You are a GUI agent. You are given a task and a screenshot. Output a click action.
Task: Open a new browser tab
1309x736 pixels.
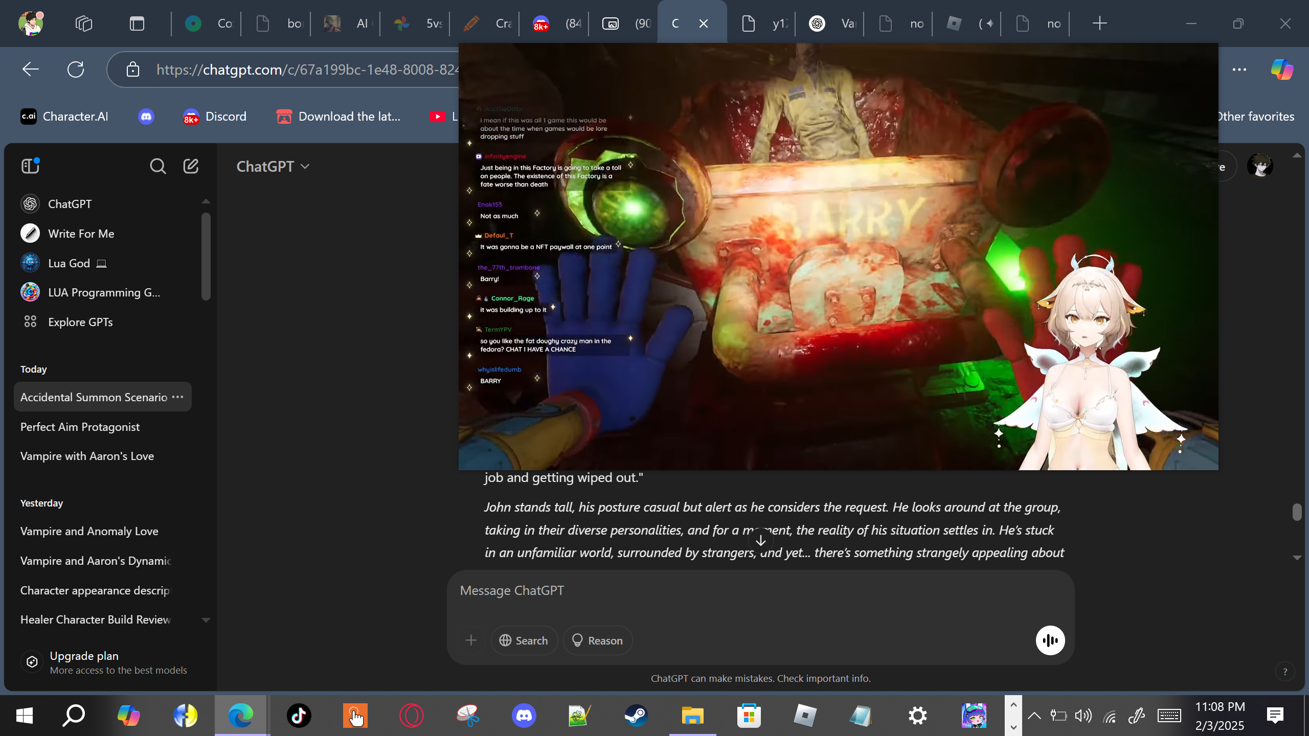[1099, 24]
